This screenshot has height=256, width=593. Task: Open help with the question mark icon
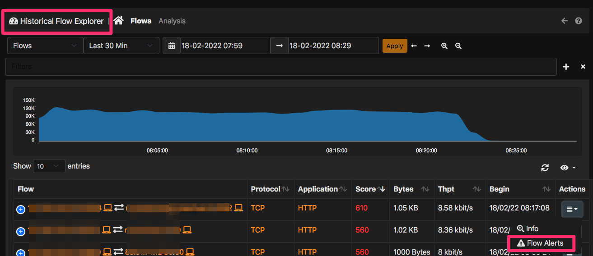pyautogui.click(x=579, y=21)
